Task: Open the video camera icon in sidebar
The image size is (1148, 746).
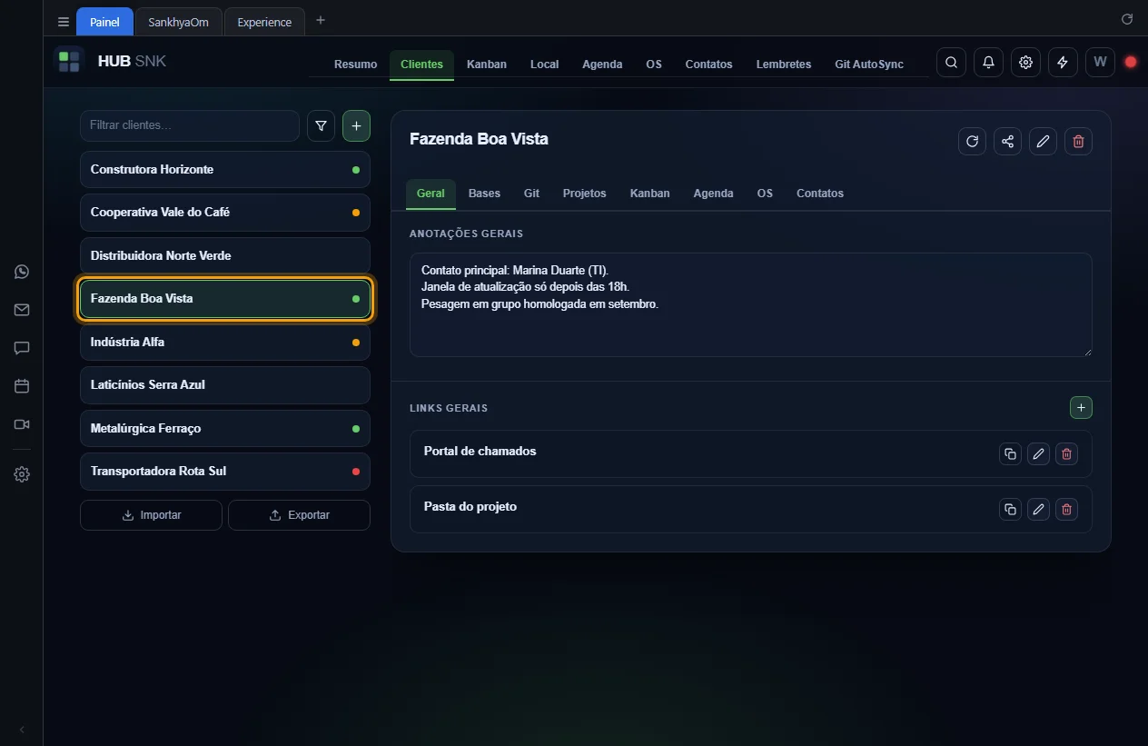Action: (22, 424)
